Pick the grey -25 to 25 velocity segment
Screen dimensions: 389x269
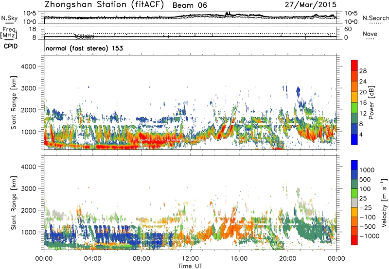(x=354, y=202)
